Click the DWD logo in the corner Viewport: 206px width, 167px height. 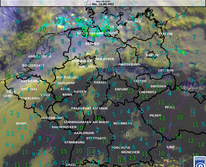[200, 162]
